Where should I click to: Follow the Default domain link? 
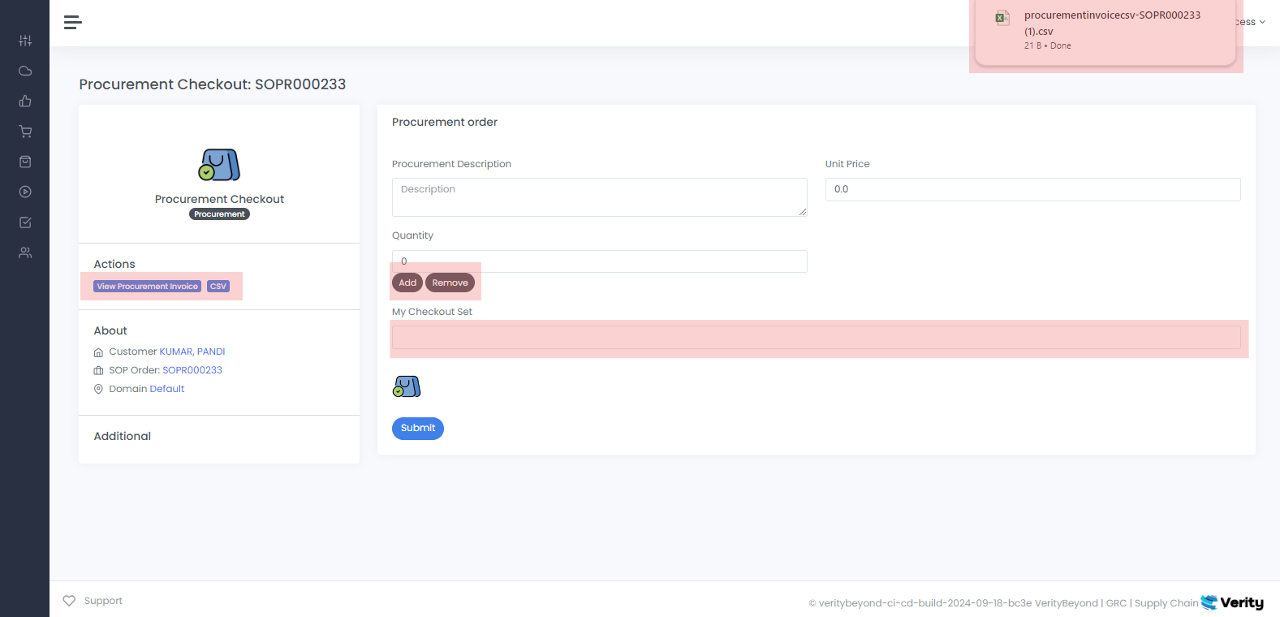click(168, 389)
